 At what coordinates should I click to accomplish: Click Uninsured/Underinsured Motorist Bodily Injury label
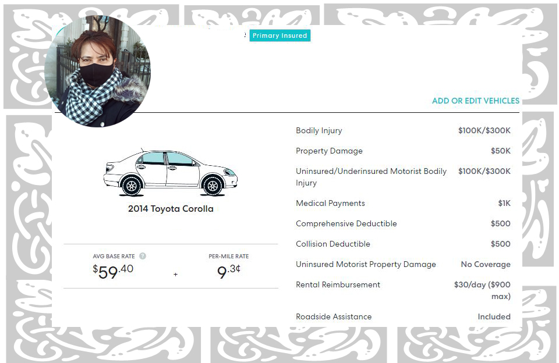tap(371, 177)
